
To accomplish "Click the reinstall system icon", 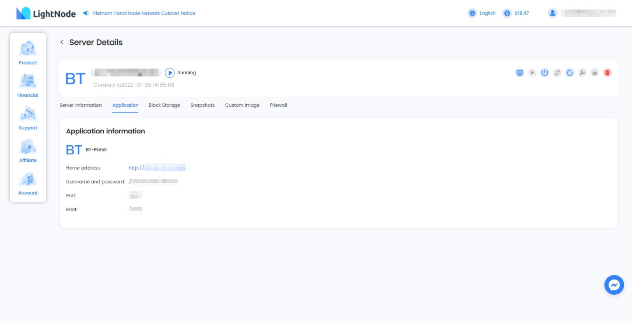I will click(x=557, y=73).
